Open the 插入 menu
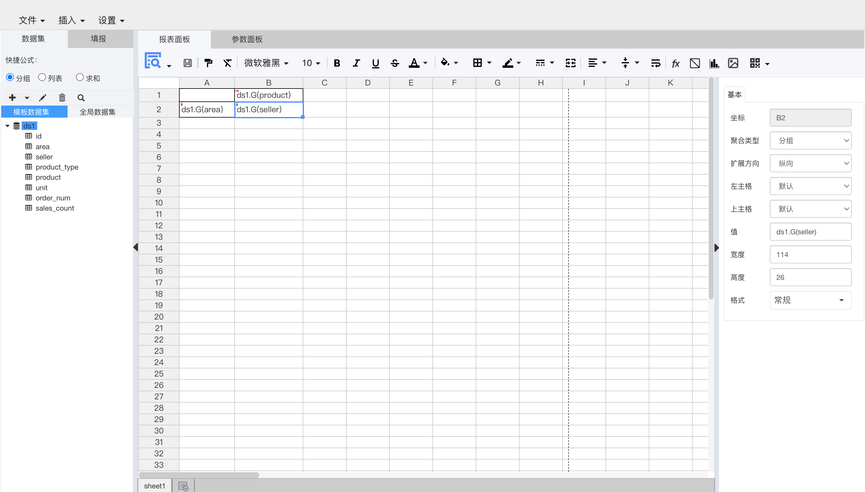The image size is (865, 492). tap(71, 20)
